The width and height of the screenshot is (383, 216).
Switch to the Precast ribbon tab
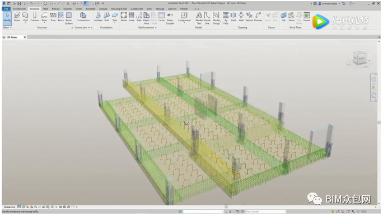55,9
